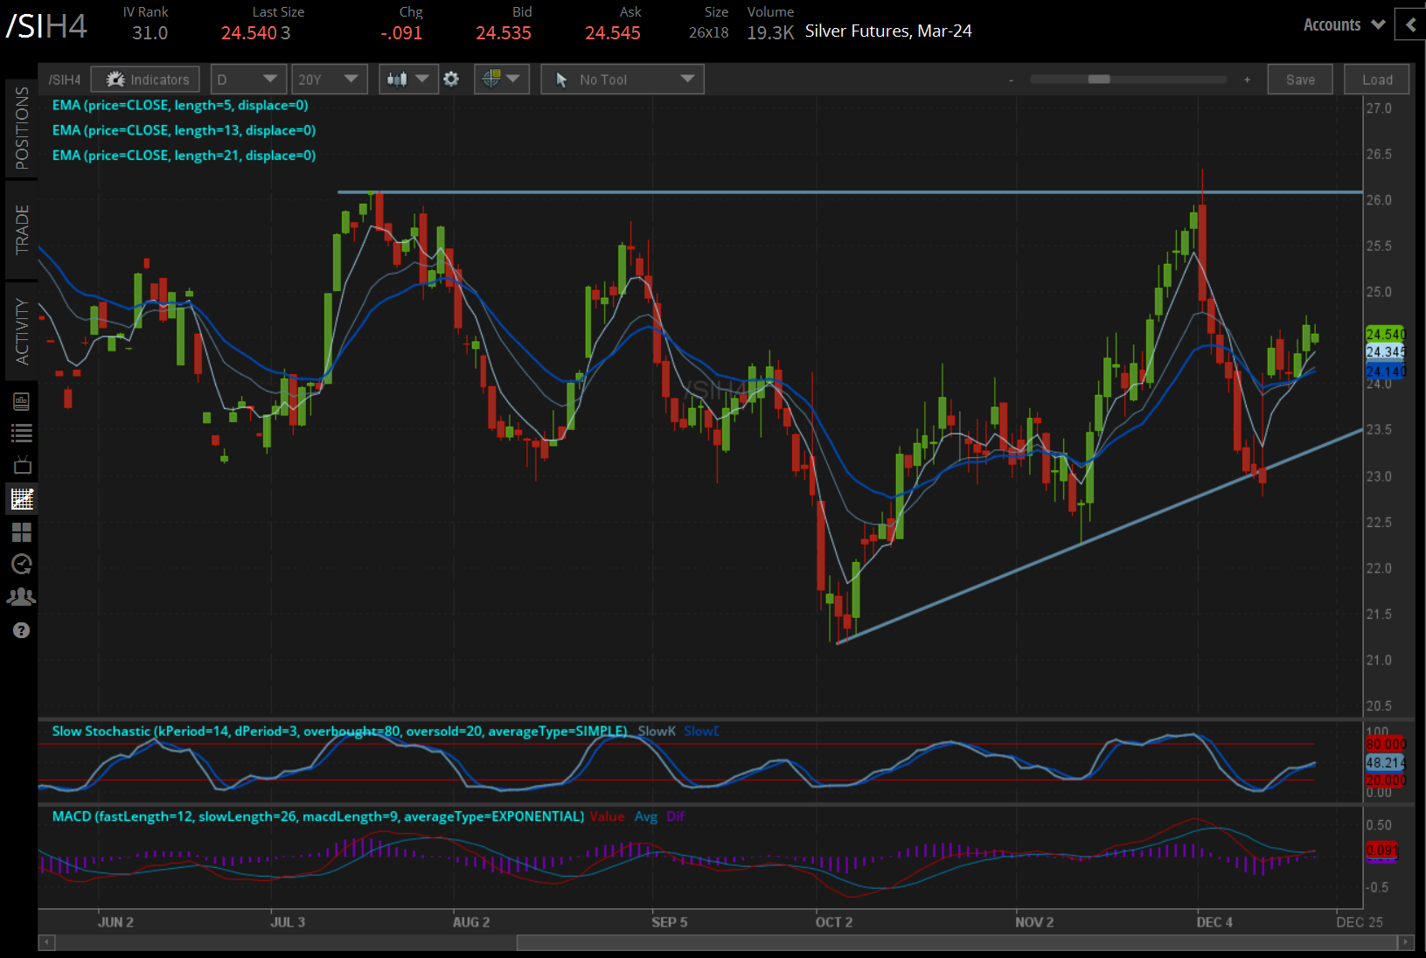Open the book-chart education sidebar icon
Viewport: 1426px width, 958px height.
click(x=22, y=401)
